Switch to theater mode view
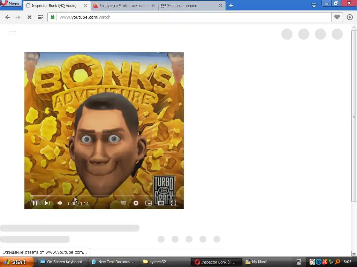Viewport: 357px width, 267px height. pyautogui.click(x=161, y=203)
